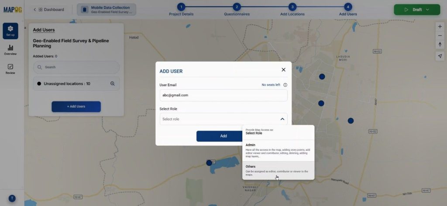Zoom in on the map
447x206 pixels.
tap(440, 27)
